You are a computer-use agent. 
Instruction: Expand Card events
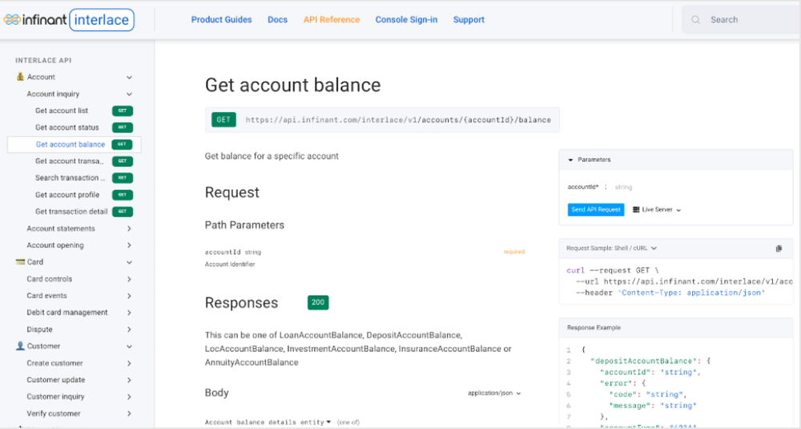129,296
